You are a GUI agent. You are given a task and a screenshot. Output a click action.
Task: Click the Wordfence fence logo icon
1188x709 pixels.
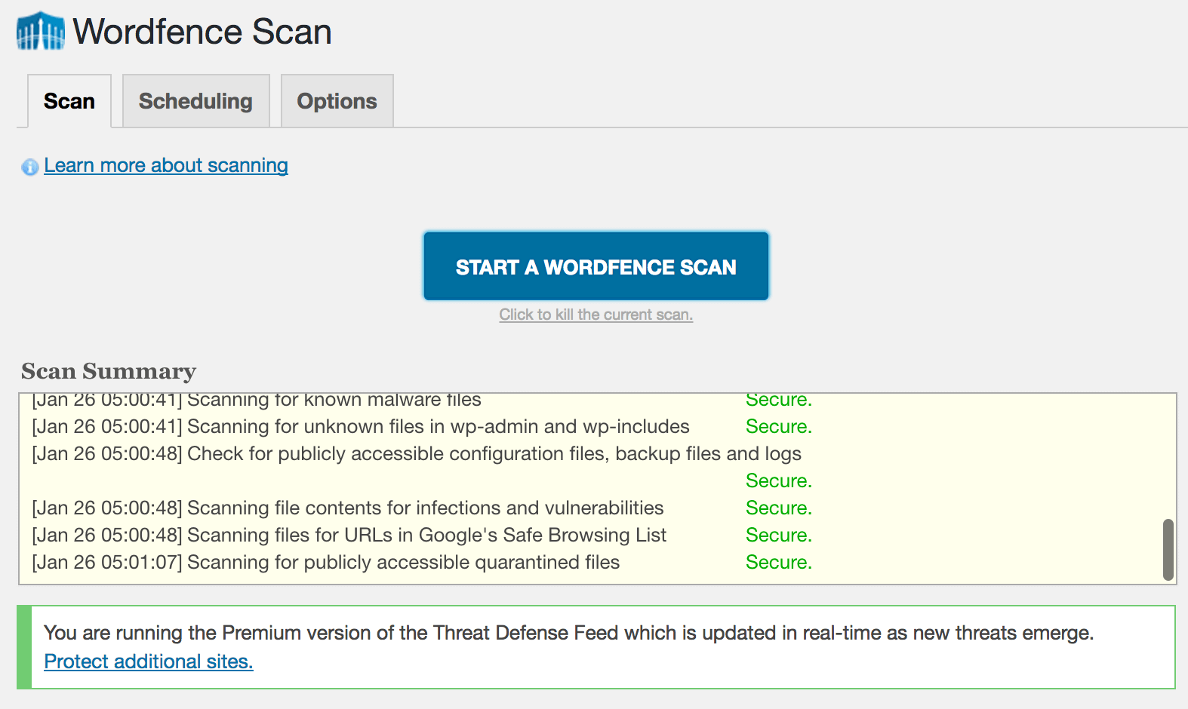coord(41,32)
